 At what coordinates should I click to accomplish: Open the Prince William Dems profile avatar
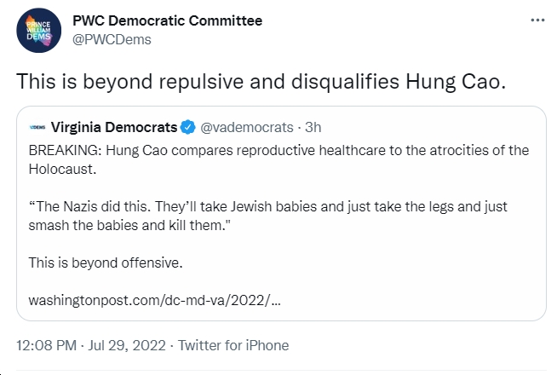[x=38, y=30]
